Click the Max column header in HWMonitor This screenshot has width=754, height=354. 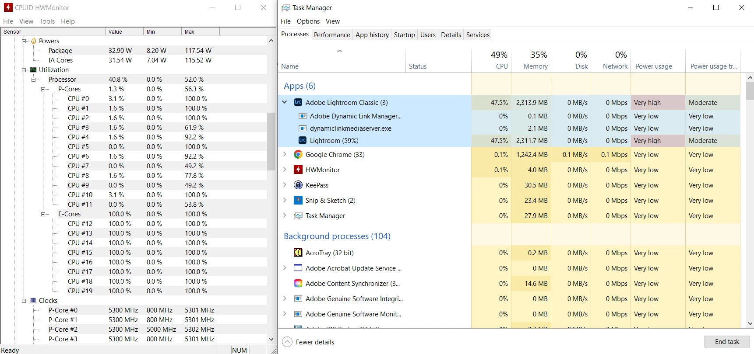tap(201, 31)
